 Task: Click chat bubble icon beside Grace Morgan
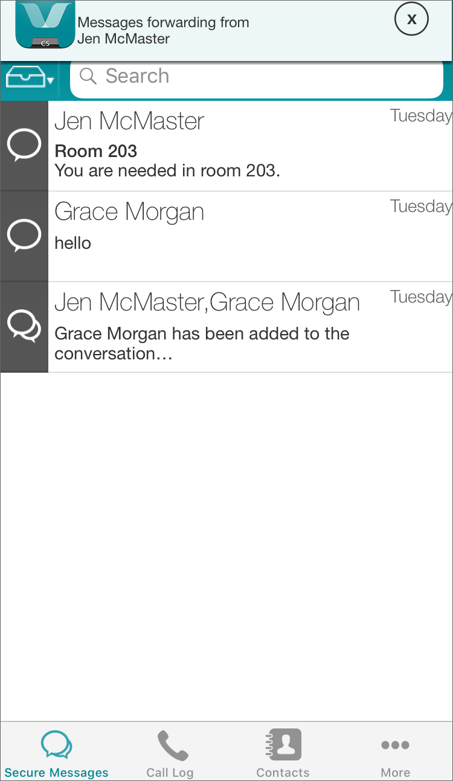(x=24, y=236)
